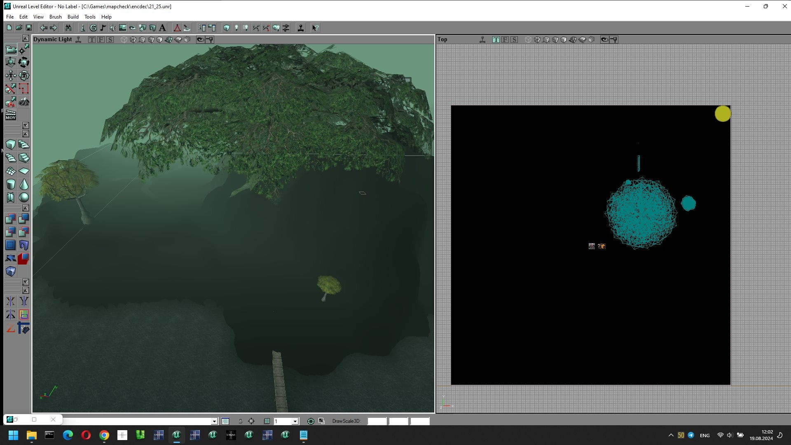Select the Terrain Editing mountain tool
This screenshot has height=445, width=791.
pos(24,101)
